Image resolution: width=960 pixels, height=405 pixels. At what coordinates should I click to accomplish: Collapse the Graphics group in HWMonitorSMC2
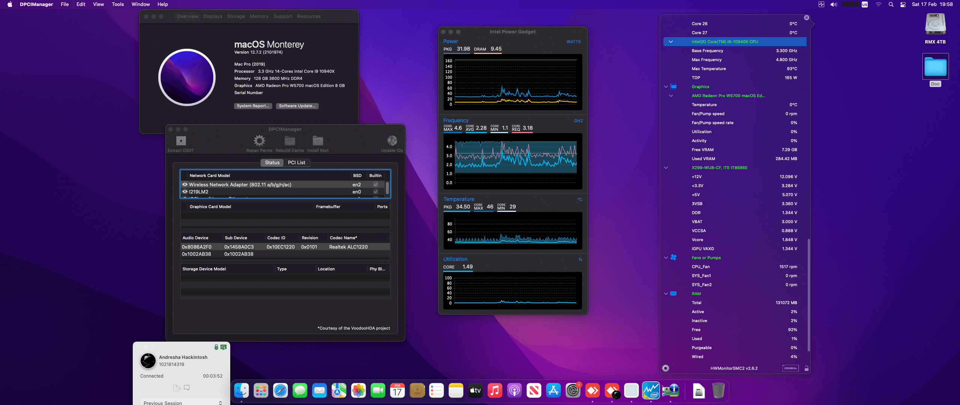[666, 87]
